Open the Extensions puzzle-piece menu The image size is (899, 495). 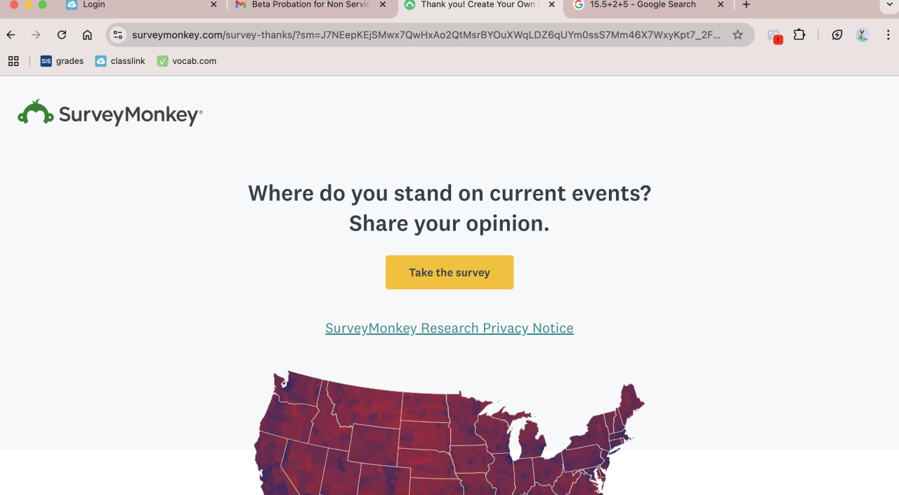[799, 35]
